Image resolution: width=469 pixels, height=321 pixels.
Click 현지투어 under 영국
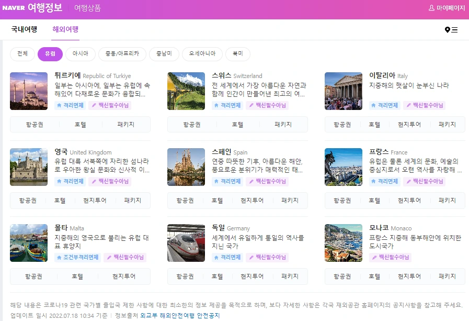tap(95, 201)
